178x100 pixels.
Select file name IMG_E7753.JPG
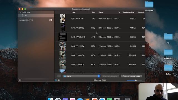78,37
